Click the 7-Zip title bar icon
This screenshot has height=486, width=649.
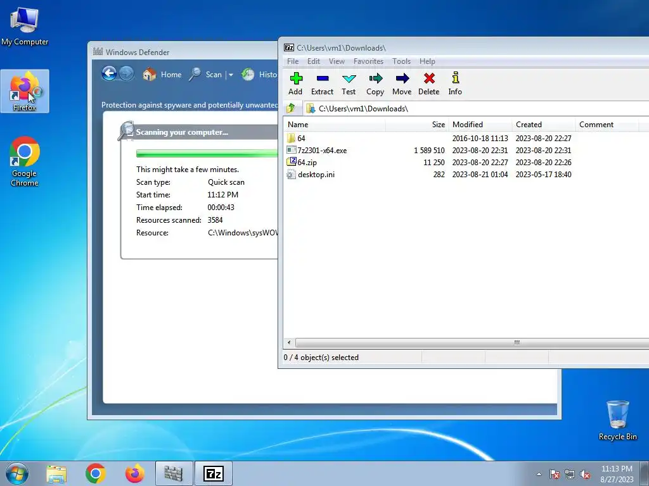click(289, 47)
